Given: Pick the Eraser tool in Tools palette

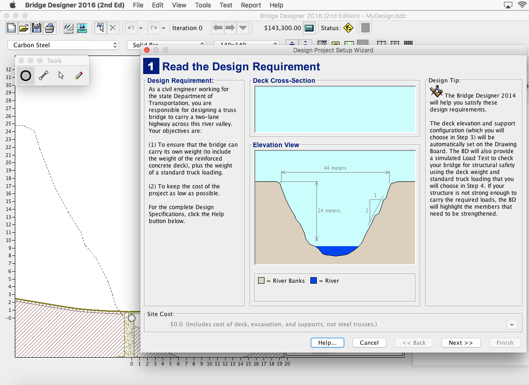Looking at the screenshot, I should coord(79,76).
